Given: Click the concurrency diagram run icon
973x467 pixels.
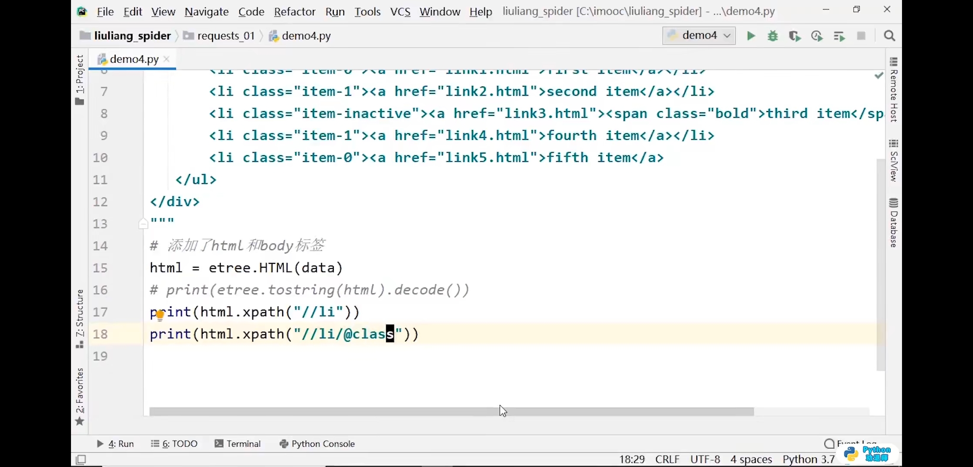Looking at the screenshot, I should click(839, 36).
